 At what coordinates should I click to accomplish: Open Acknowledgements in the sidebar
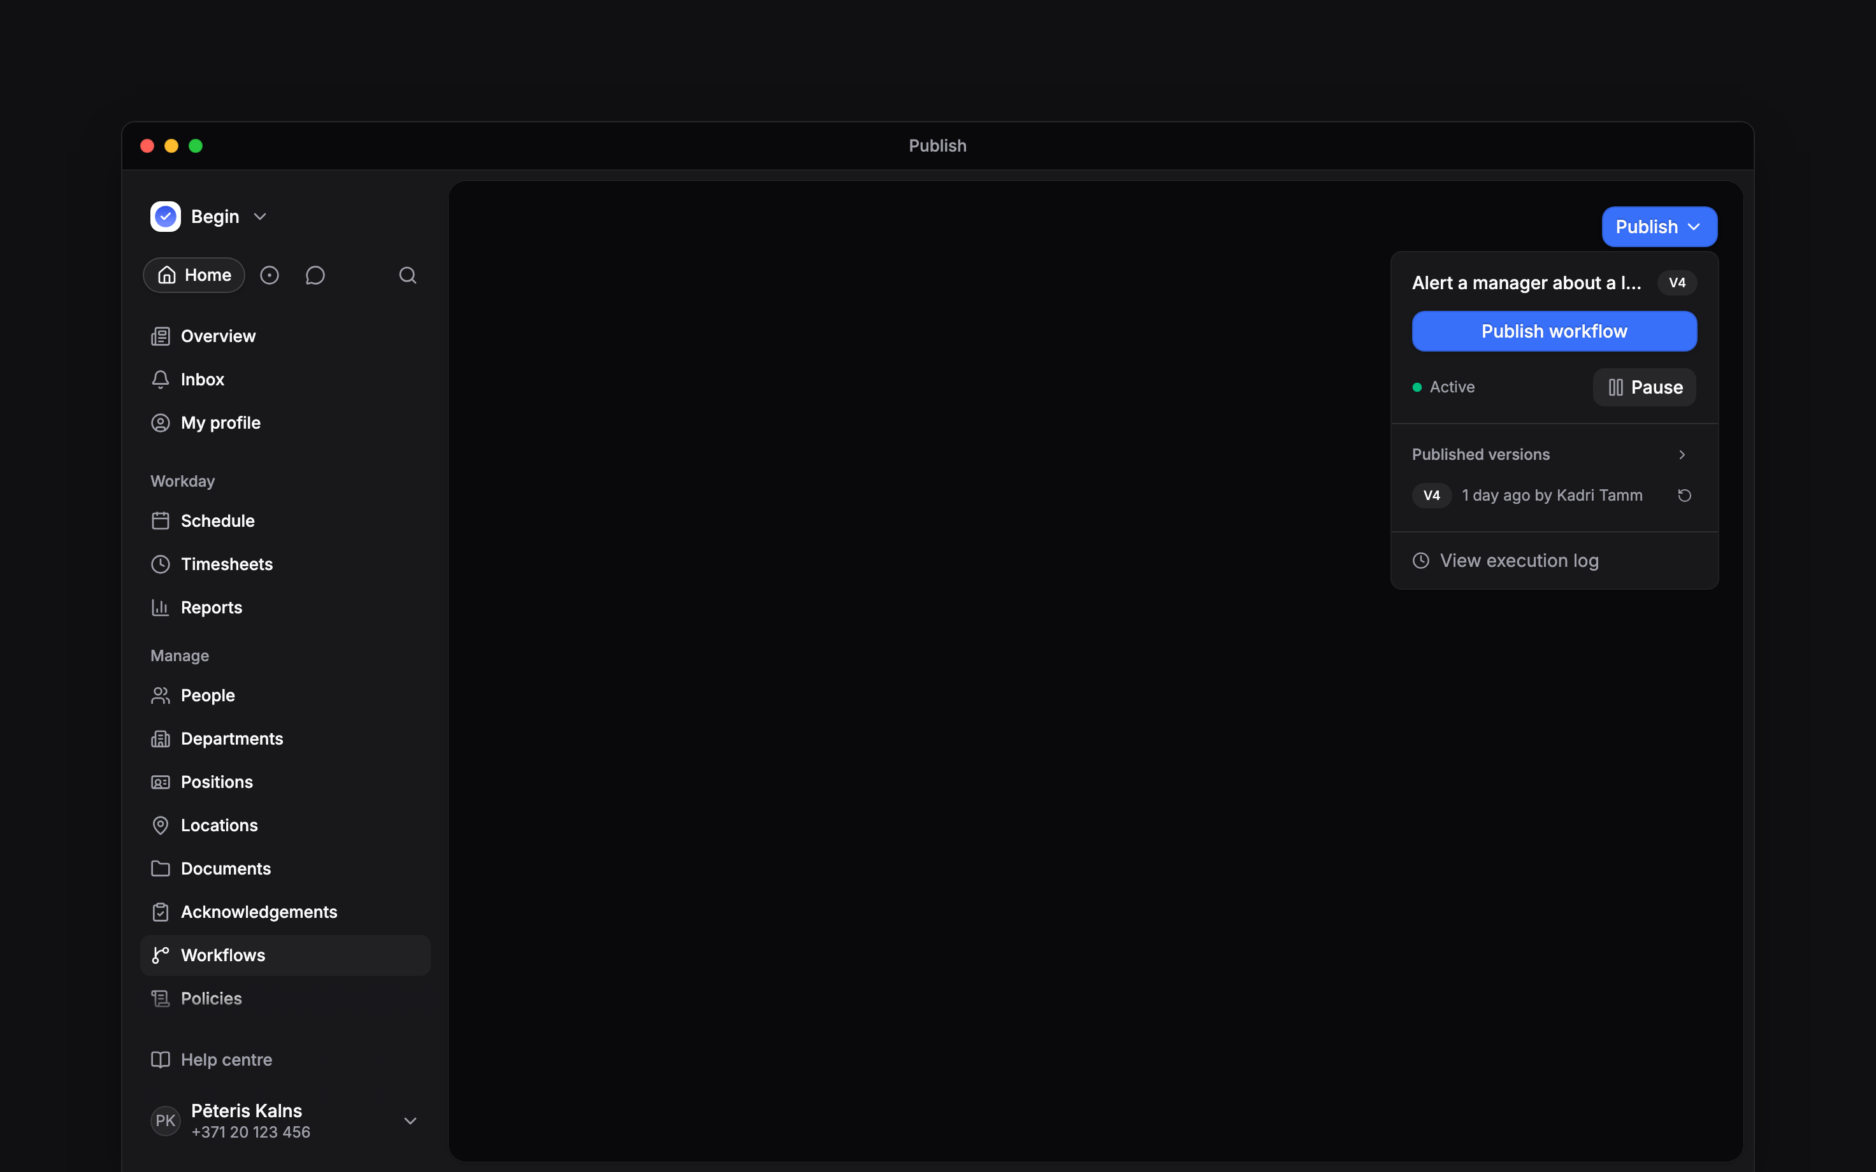point(284,912)
